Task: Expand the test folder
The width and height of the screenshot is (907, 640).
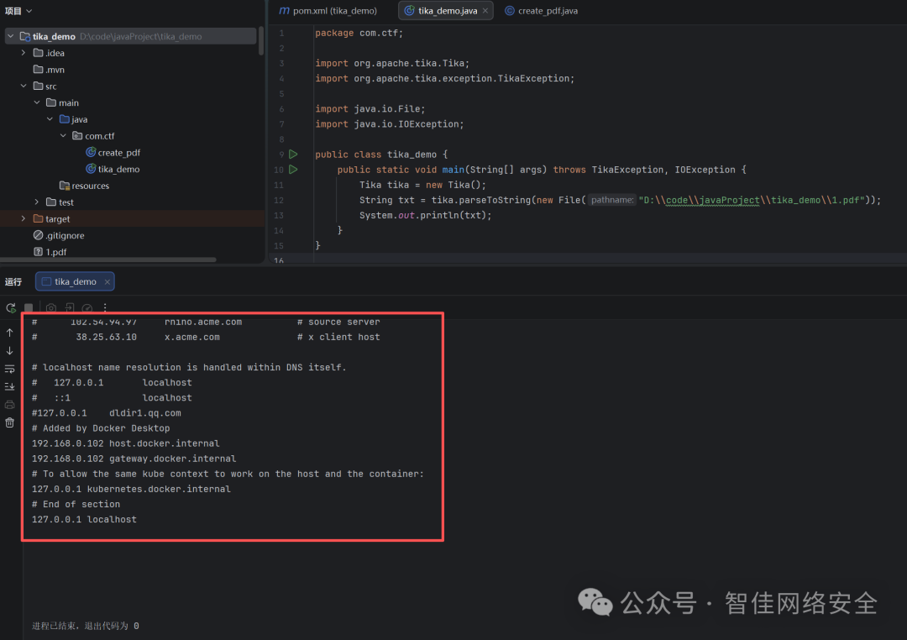Action: coord(36,202)
